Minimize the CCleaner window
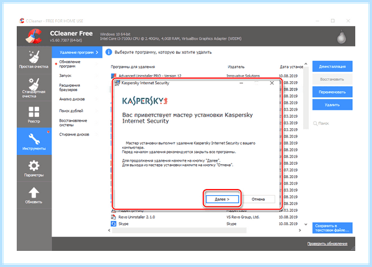The width and height of the screenshot is (372, 267). click(317, 21)
